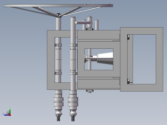Click the red origin sphere of the triad
This screenshot has width=167, height=125.
10,115
